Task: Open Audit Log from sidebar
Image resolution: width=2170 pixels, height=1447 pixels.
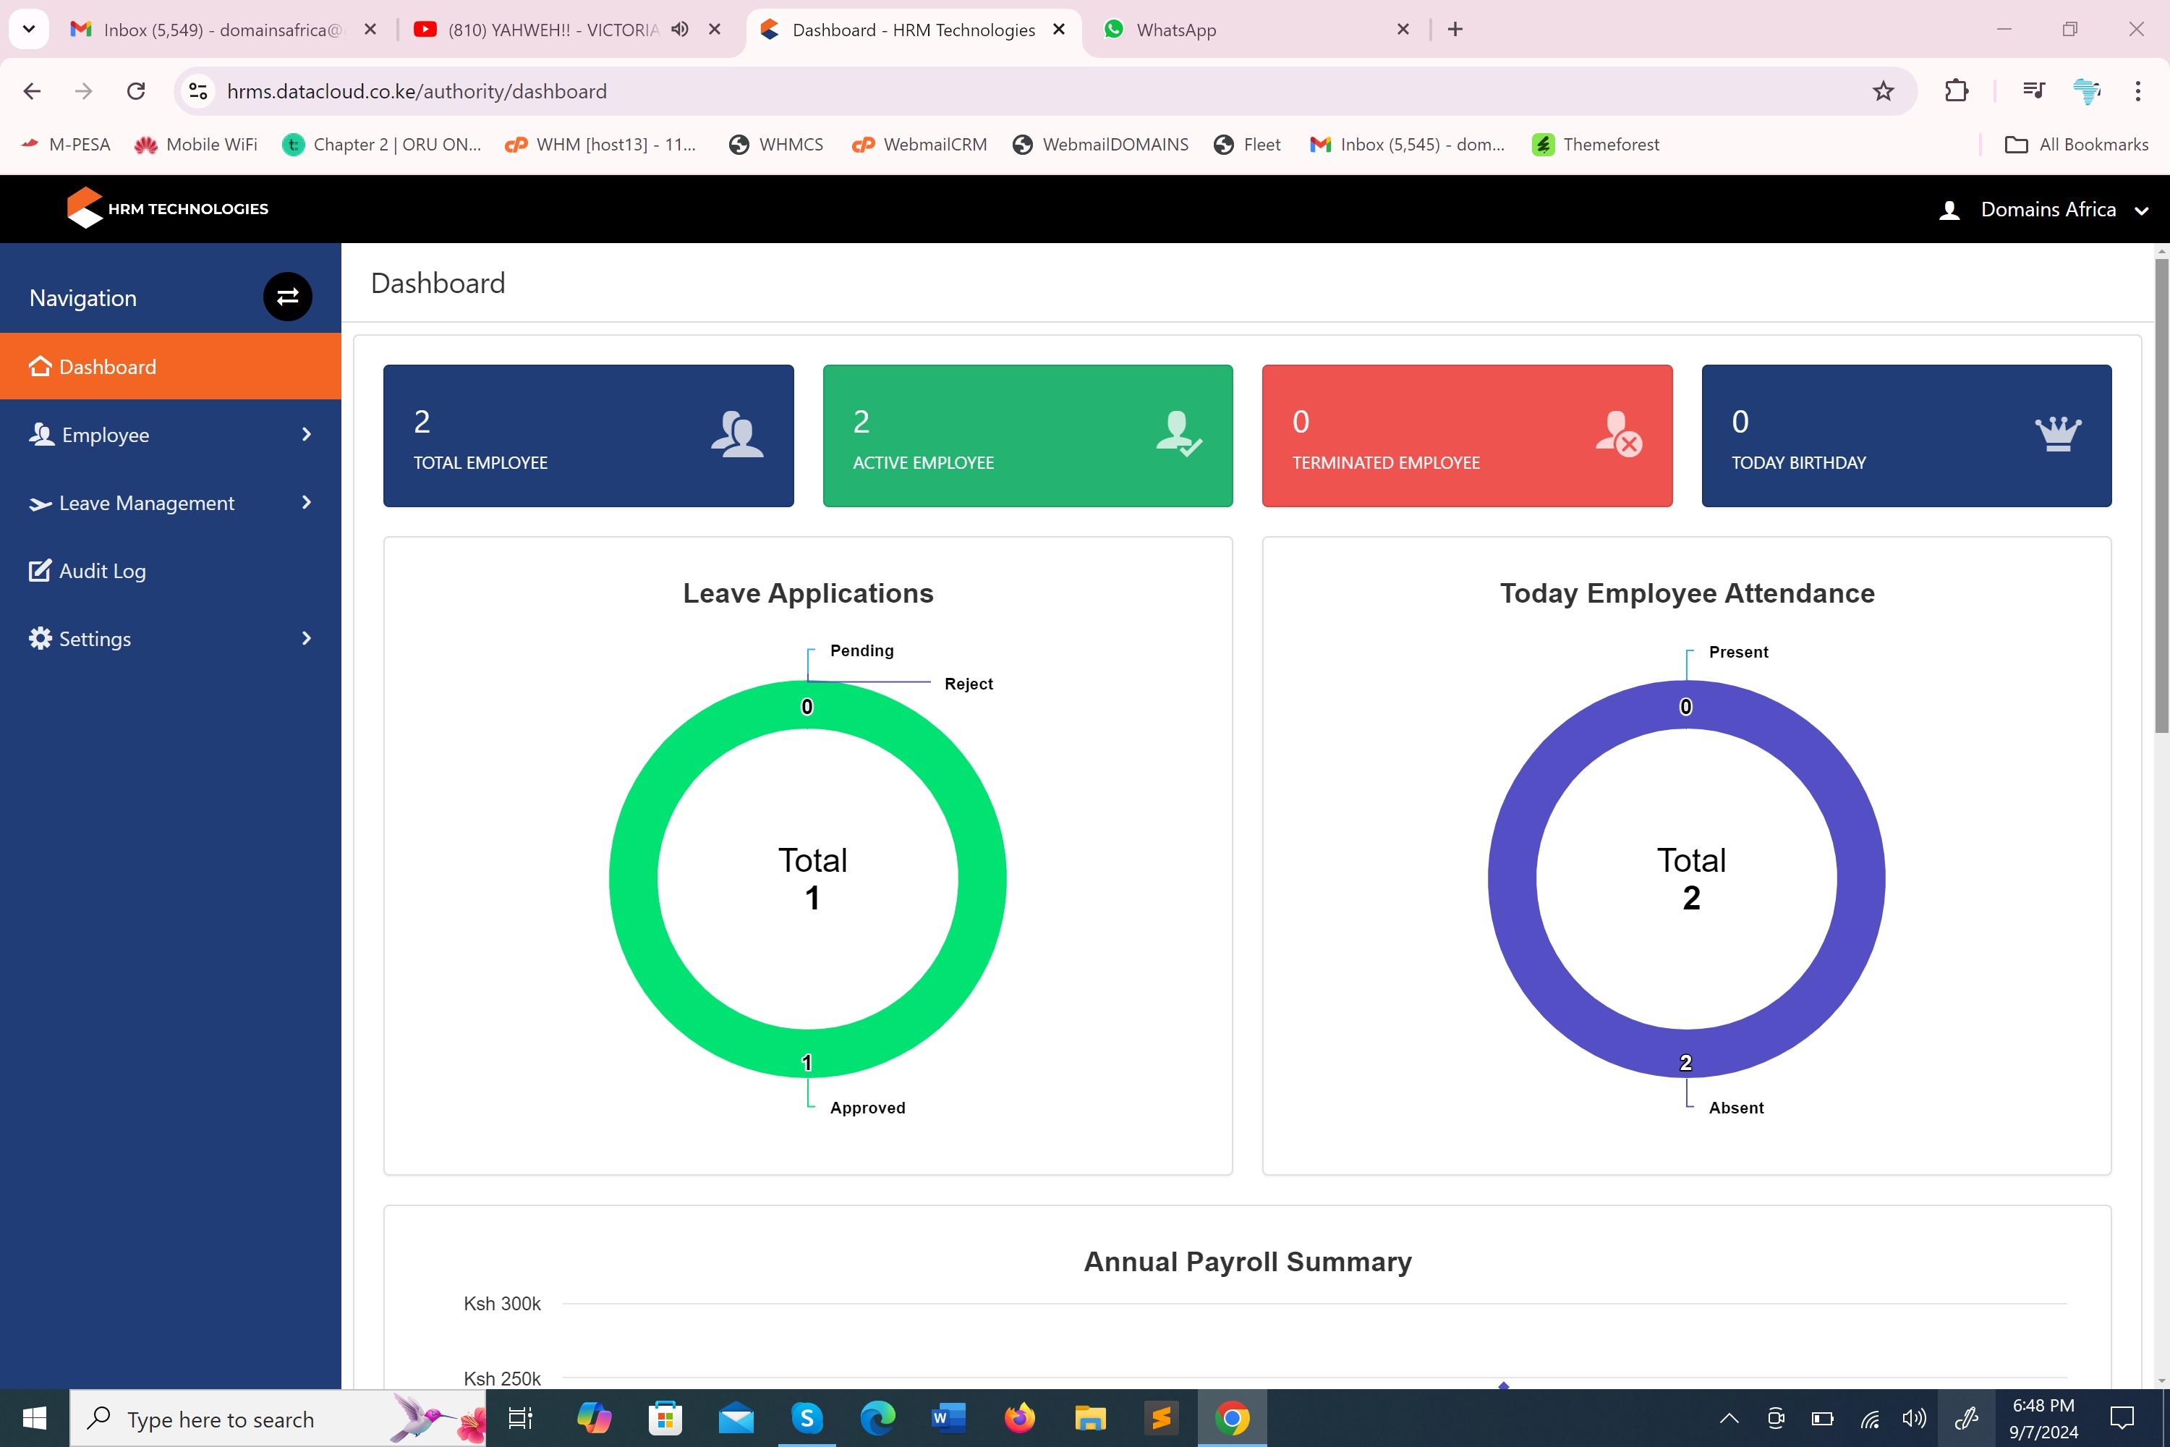Action: pyautogui.click(x=101, y=572)
